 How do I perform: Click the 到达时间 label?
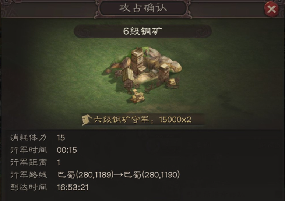(28, 187)
